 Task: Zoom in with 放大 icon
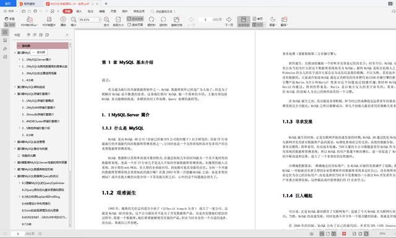(x=106, y=22)
